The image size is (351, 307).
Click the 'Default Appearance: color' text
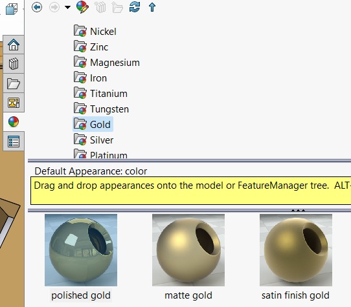tap(91, 171)
